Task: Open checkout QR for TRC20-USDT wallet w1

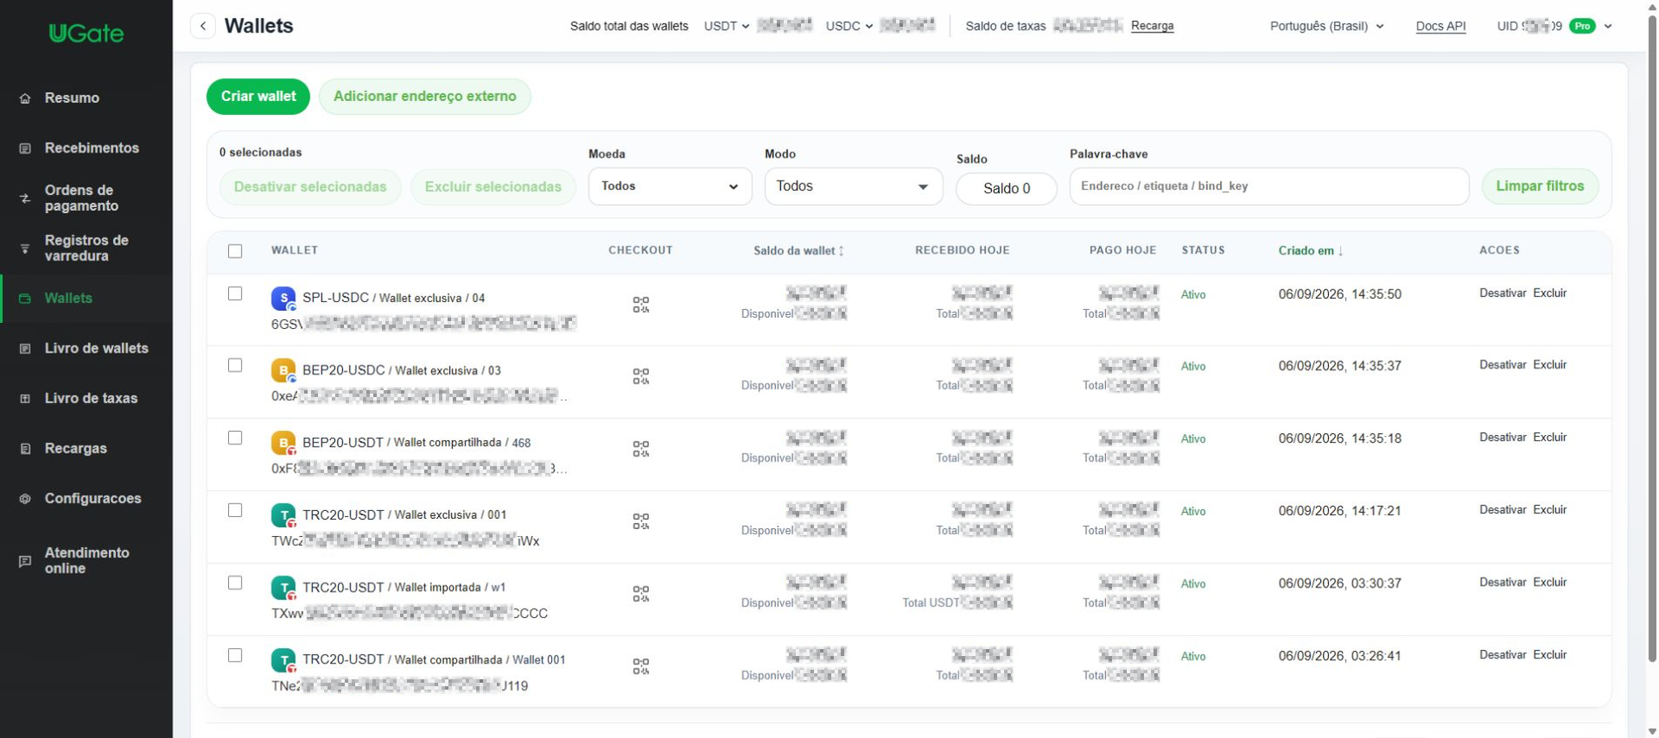Action: (640, 594)
